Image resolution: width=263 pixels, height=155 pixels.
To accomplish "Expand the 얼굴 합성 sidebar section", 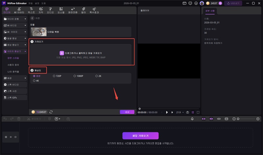I will click(x=15, y=38).
